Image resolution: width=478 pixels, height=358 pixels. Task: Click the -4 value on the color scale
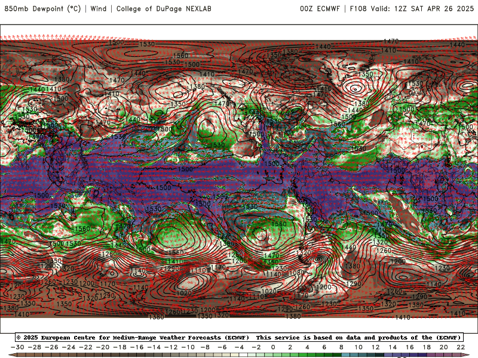[240, 347]
